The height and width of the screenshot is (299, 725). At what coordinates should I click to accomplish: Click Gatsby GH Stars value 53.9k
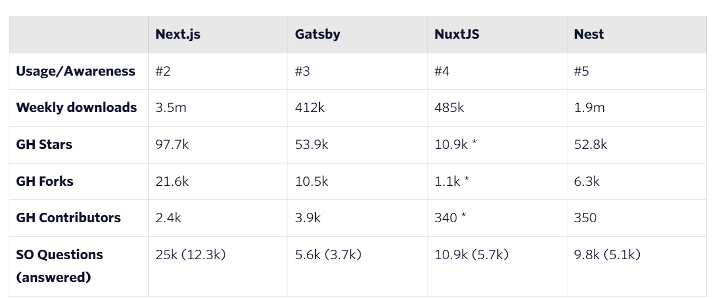point(312,144)
